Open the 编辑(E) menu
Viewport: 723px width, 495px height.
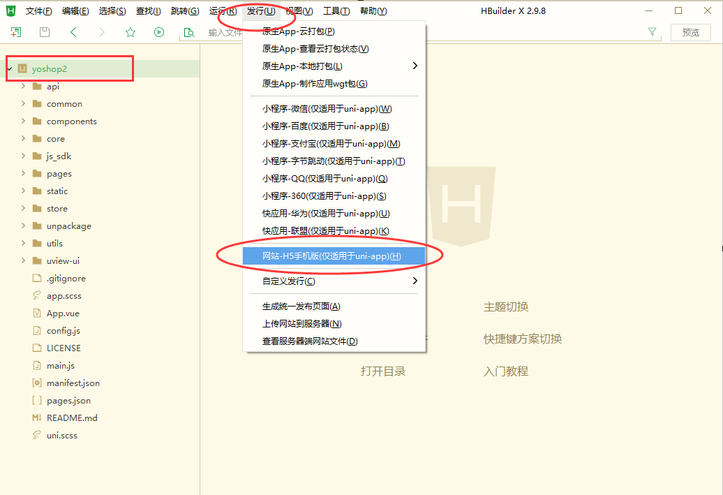coord(75,11)
